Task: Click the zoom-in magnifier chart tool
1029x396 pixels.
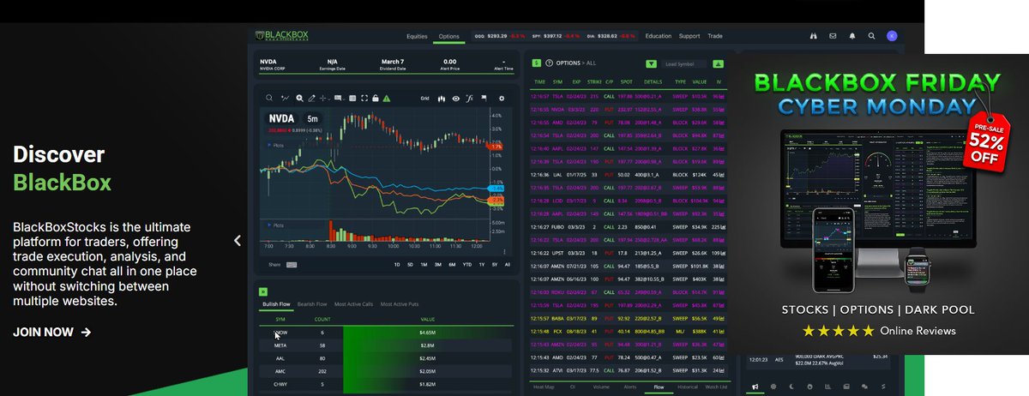Action: point(299,99)
